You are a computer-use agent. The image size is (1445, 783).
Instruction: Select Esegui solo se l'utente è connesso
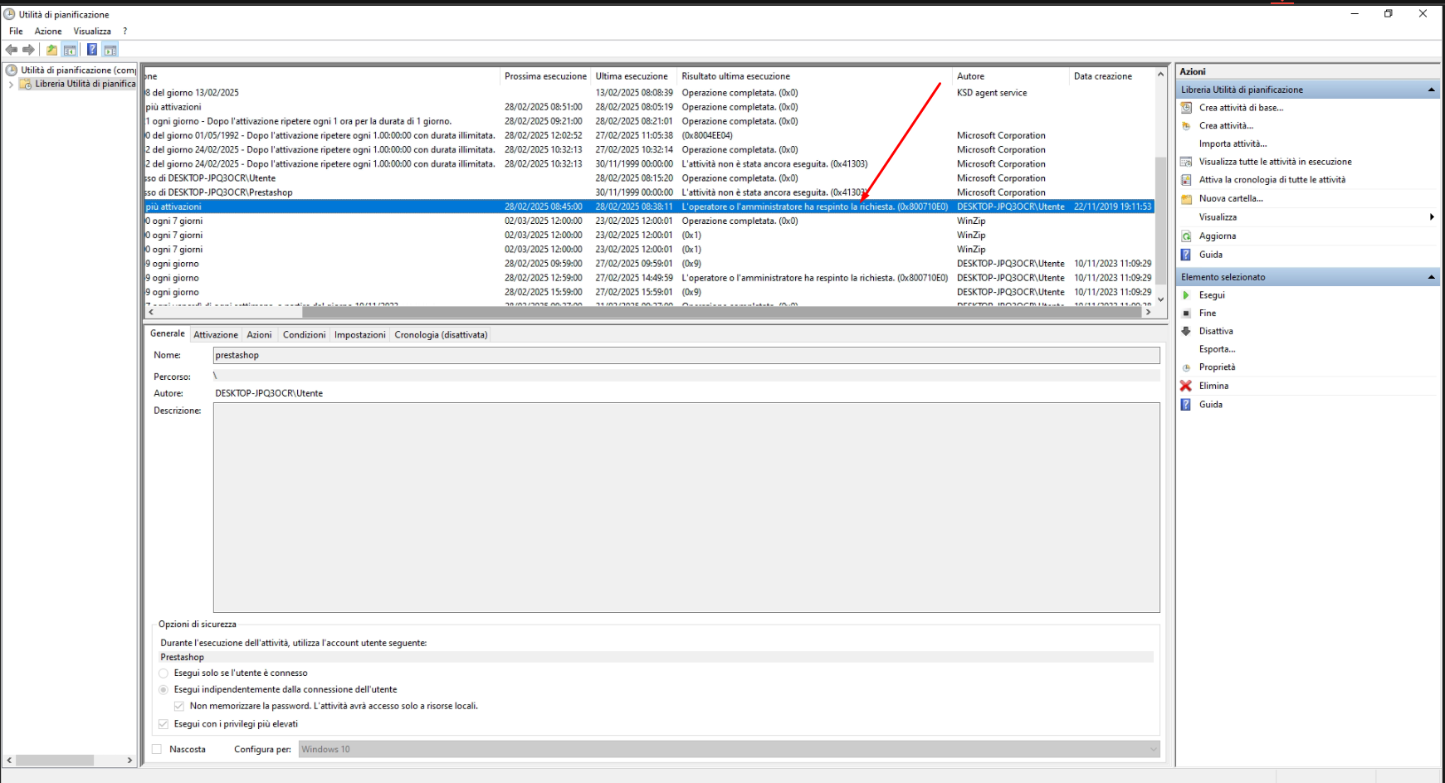coord(164,674)
